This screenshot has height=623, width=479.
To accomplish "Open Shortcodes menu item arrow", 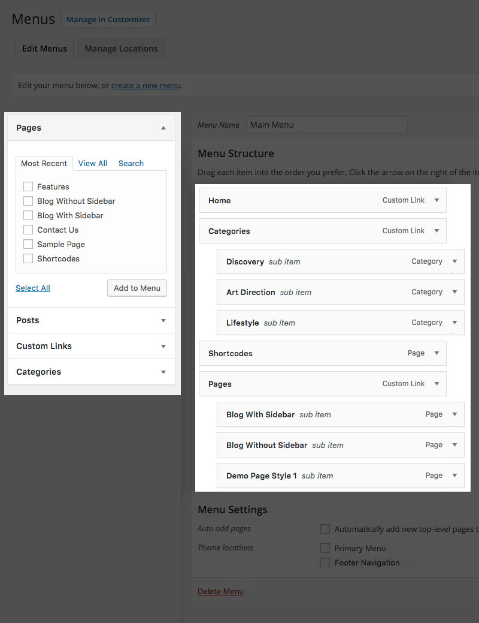I will coord(436,353).
